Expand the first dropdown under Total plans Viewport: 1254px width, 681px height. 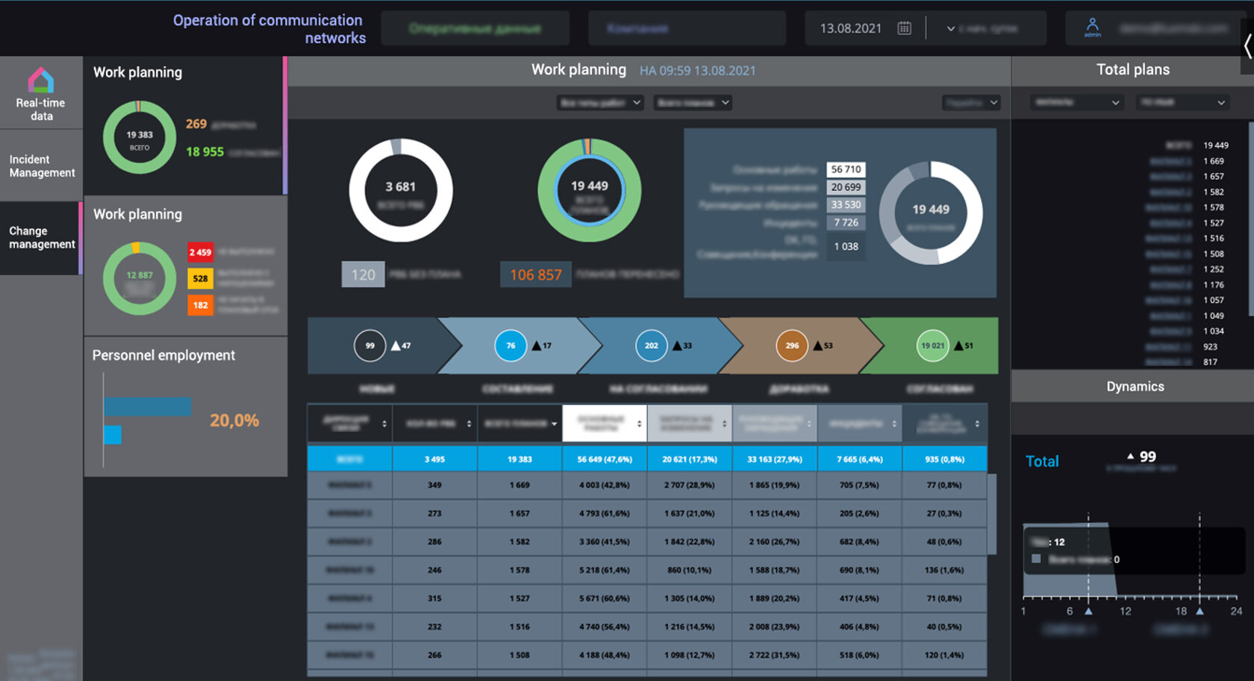(1077, 102)
